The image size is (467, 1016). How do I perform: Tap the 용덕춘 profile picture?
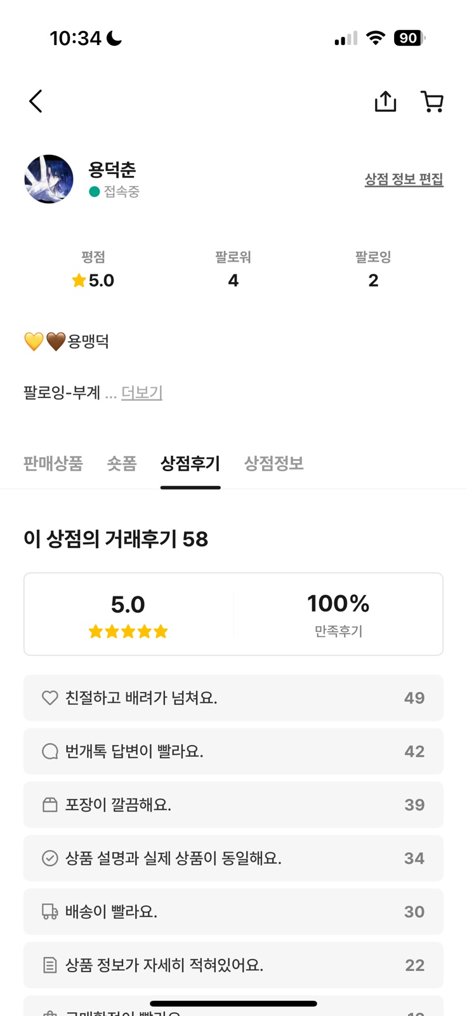point(49,179)
